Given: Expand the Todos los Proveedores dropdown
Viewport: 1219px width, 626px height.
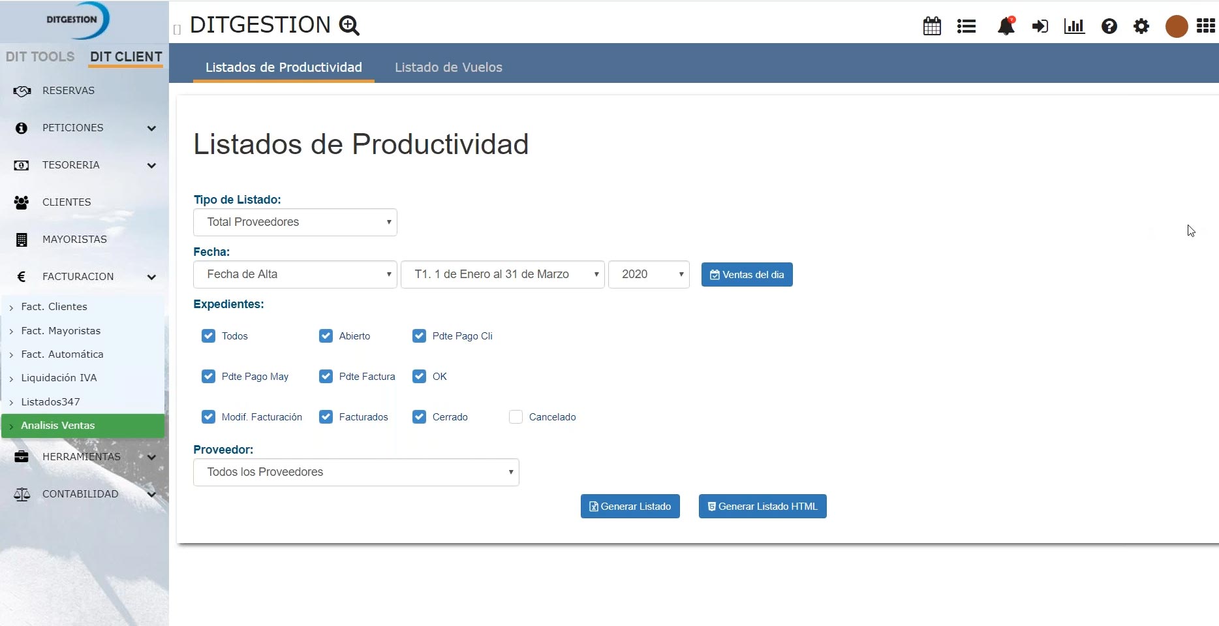Looking at the screenshot, I should click(x=356, y=472).
